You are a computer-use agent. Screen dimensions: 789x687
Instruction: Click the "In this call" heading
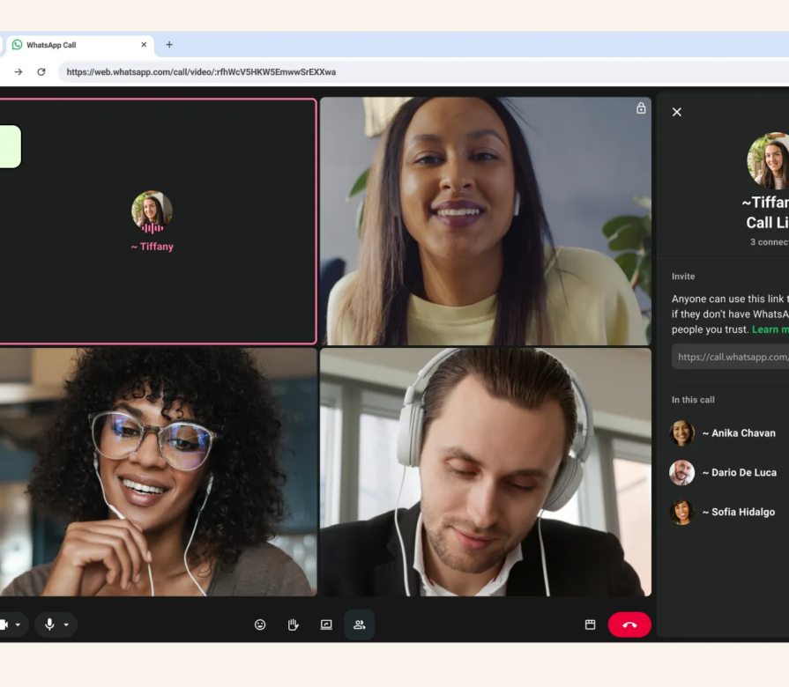[693, 400]
